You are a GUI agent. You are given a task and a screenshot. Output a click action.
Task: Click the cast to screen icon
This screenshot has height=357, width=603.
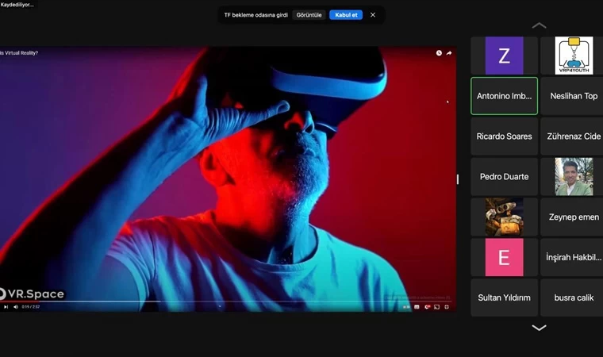point(436,307)
